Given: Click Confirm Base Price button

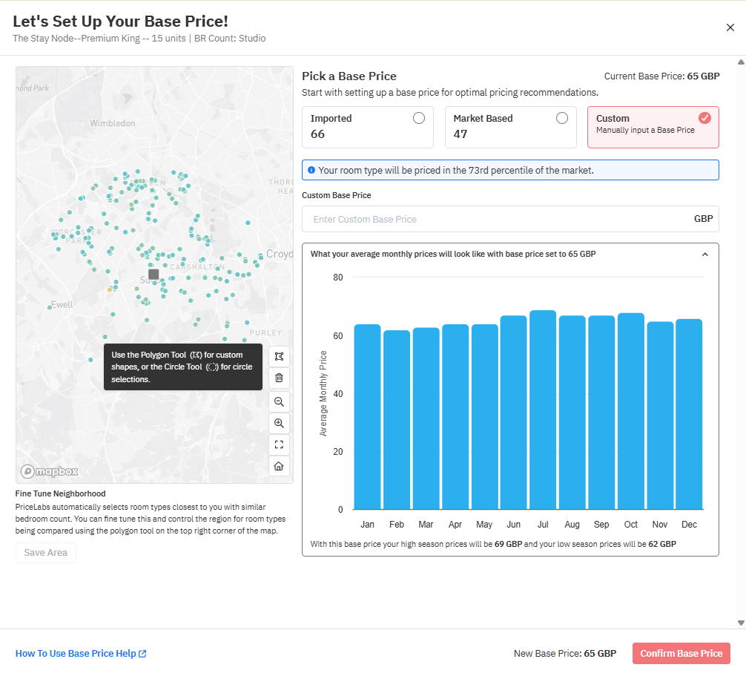Looking at the screenshot, I should (x=681, y=653).
